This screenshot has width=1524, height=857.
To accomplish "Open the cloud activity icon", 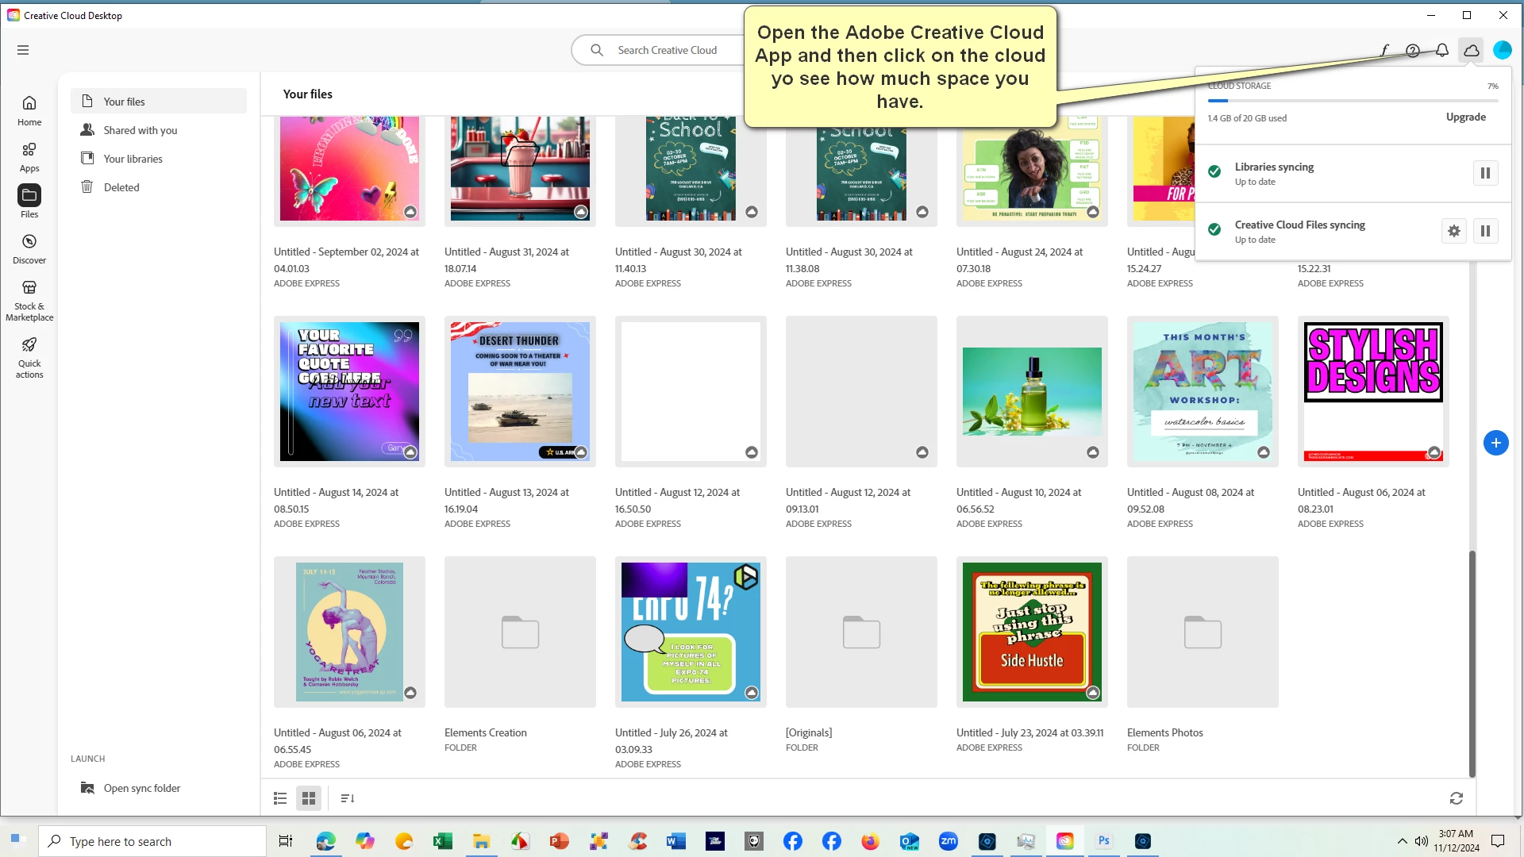I will point(1471,50).
